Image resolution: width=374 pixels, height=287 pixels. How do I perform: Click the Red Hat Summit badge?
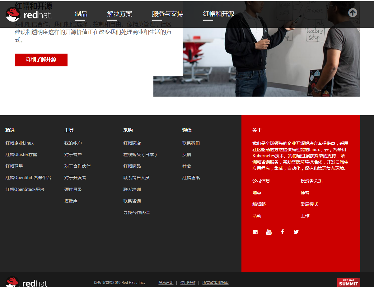(x=349, y=282)
